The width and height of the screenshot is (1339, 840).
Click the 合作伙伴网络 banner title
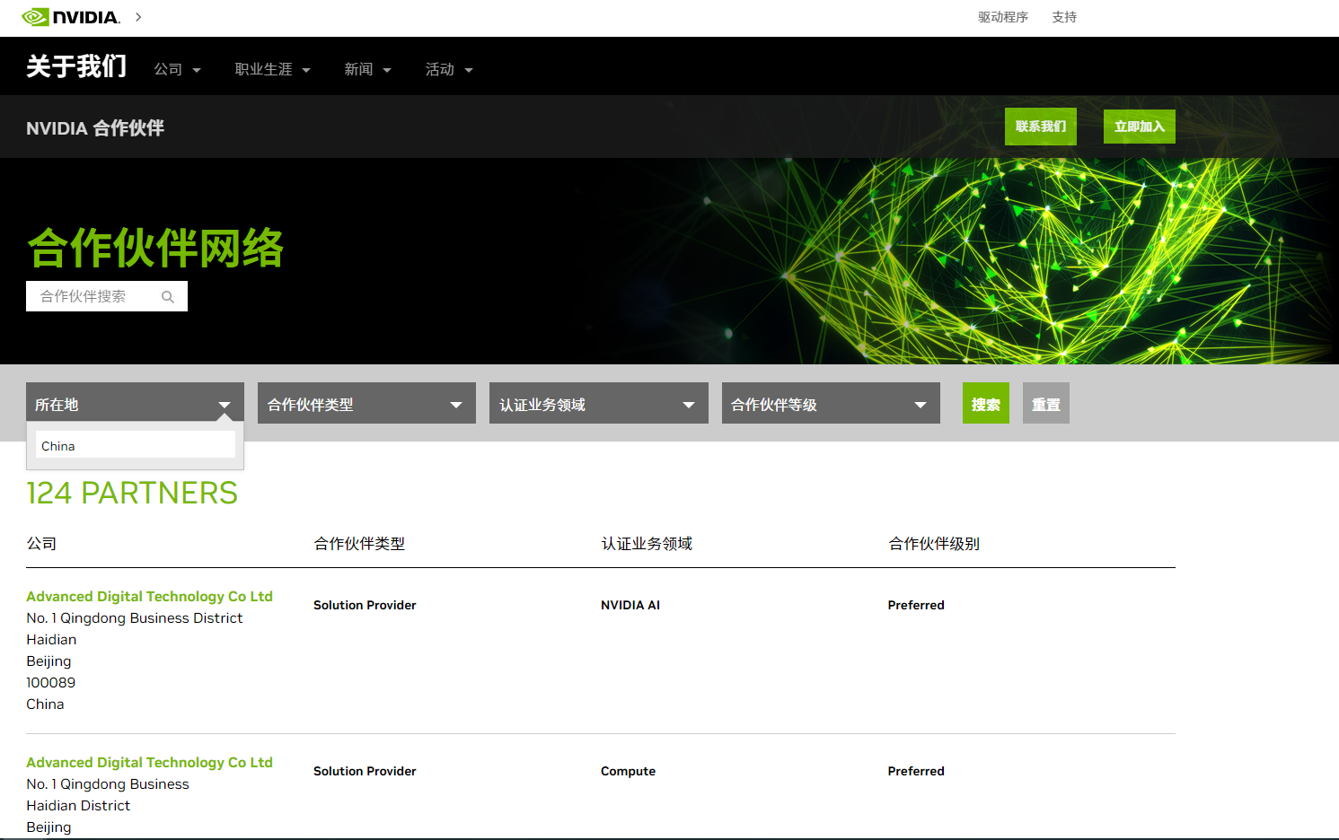click(x=155, y=249)
